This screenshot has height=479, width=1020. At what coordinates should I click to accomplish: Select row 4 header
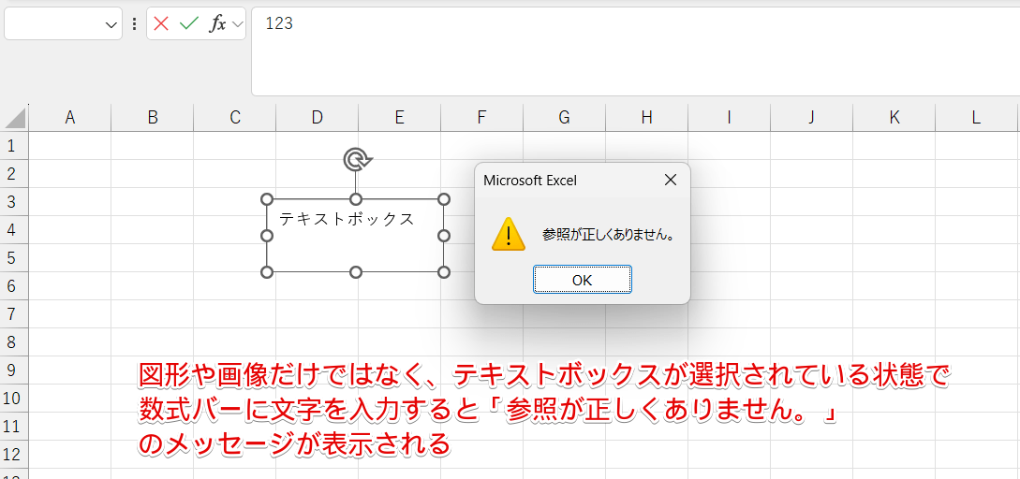coord(12,230)
